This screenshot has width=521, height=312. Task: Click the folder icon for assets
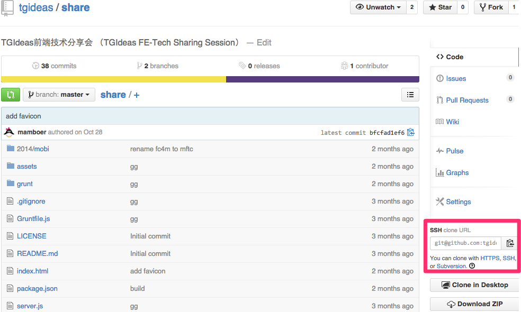11,166
